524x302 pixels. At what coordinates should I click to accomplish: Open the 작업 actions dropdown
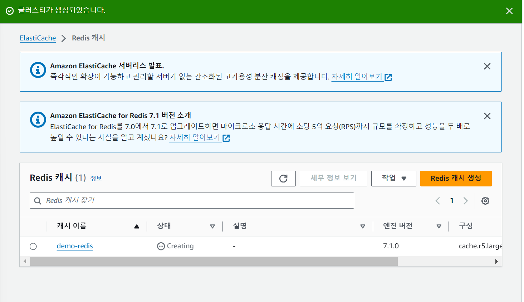[x=394, y=178]
